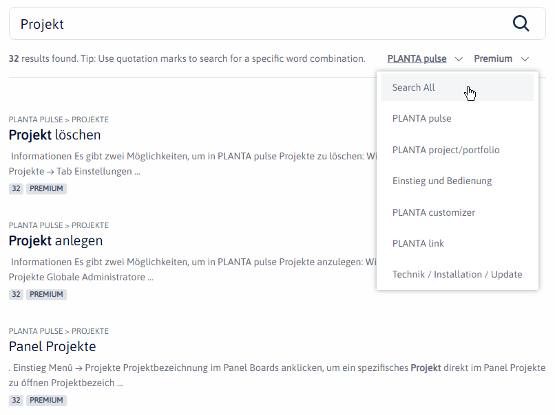Click PREMIUM tag under Panel Projekte
The height and width of the screenshot is (415, 555).
(x=46, y=400)
